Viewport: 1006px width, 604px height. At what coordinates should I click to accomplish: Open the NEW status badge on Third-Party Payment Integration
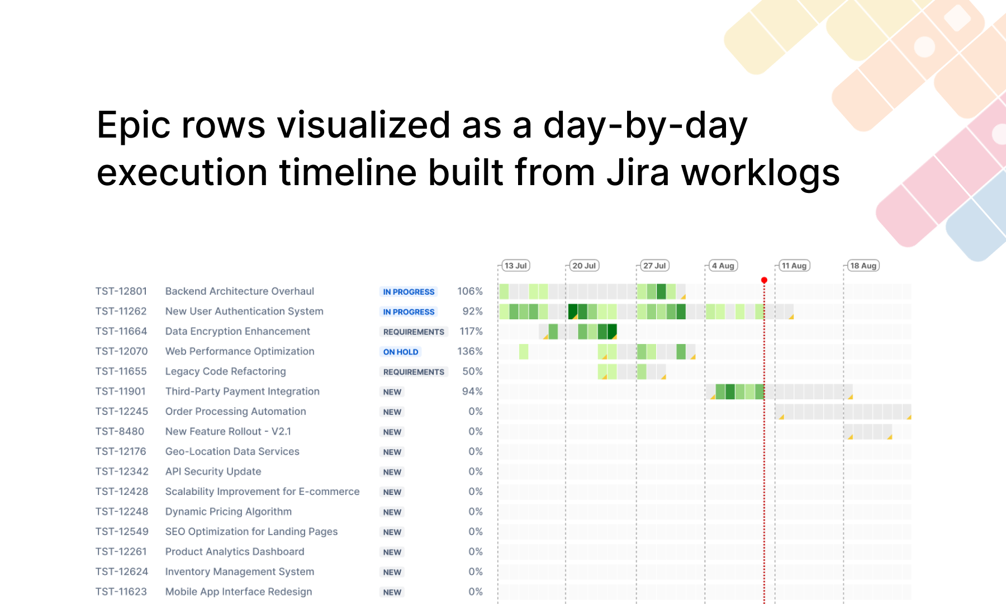point(392,392)
